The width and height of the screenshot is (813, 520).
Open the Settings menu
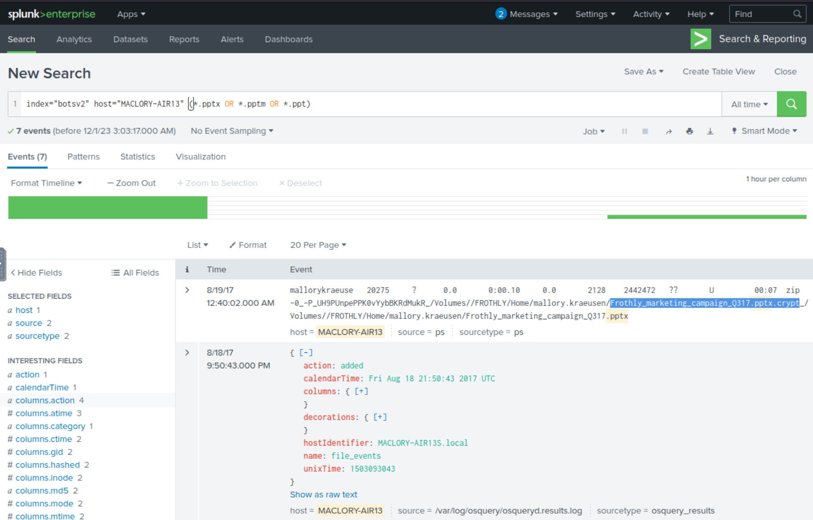(x=595, y=14)
